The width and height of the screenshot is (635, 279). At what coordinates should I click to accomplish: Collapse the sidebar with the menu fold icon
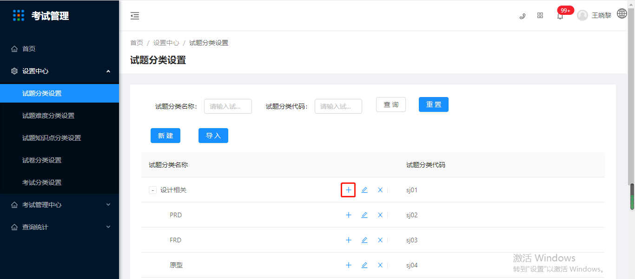pos(135,16)
